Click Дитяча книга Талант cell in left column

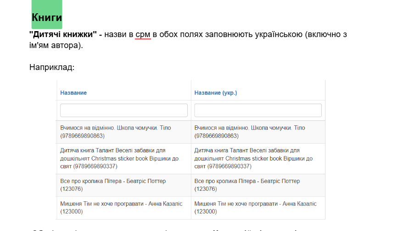[x=123, y=158]
